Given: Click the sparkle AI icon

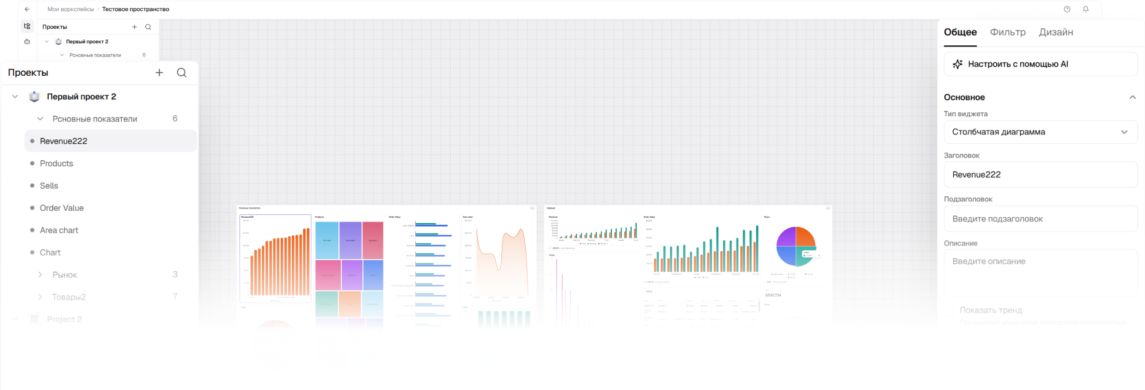Looking at the screenshot, I should coord(958,64).
